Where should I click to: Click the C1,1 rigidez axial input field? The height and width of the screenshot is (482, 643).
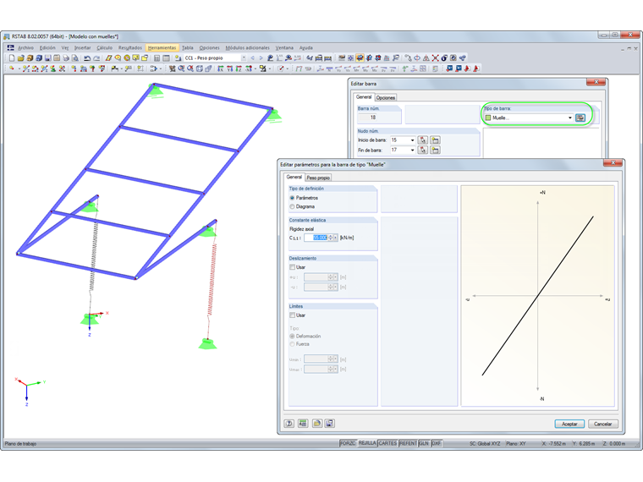(x=316, y=238)
